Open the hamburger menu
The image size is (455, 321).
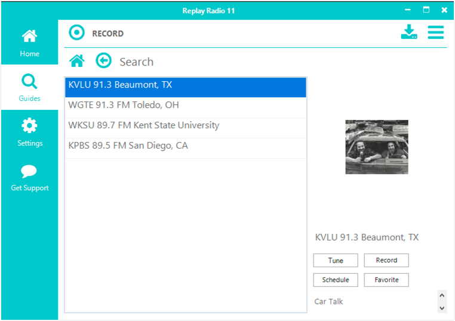click(x=435, y=32)
